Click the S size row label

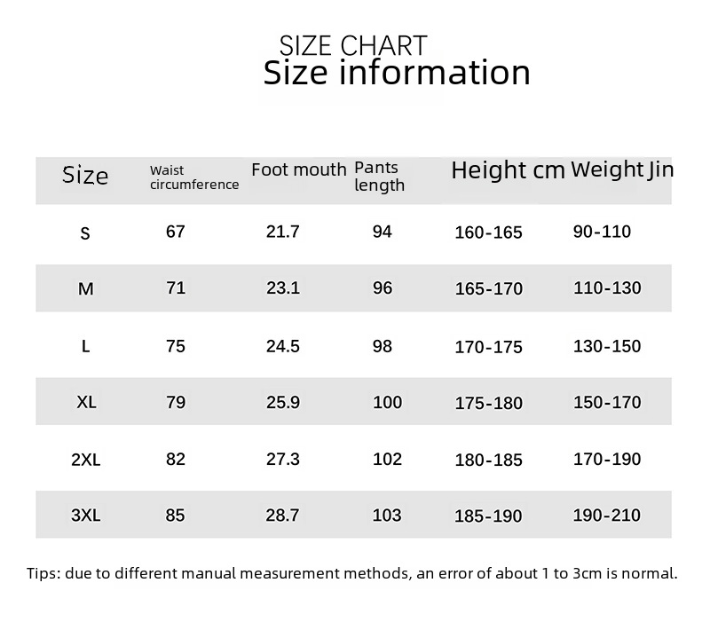[x=85, y=233]
